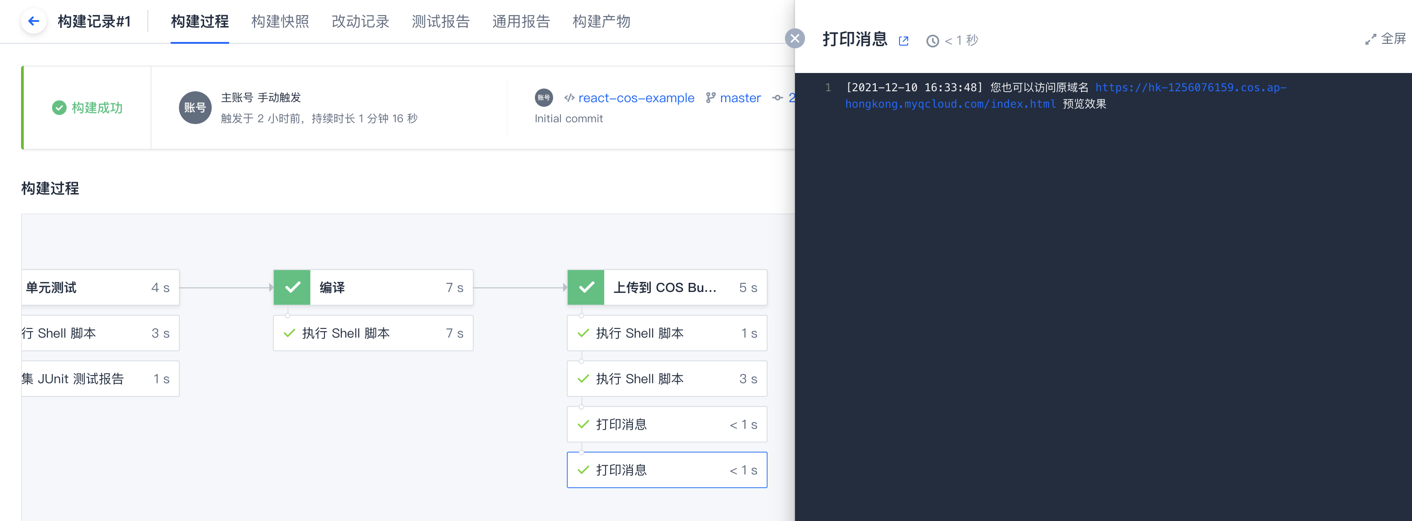The height and width of the screenshot is (521, 1412).
Task: Click the 构建记录#1 title
Action: click(94, 21)
